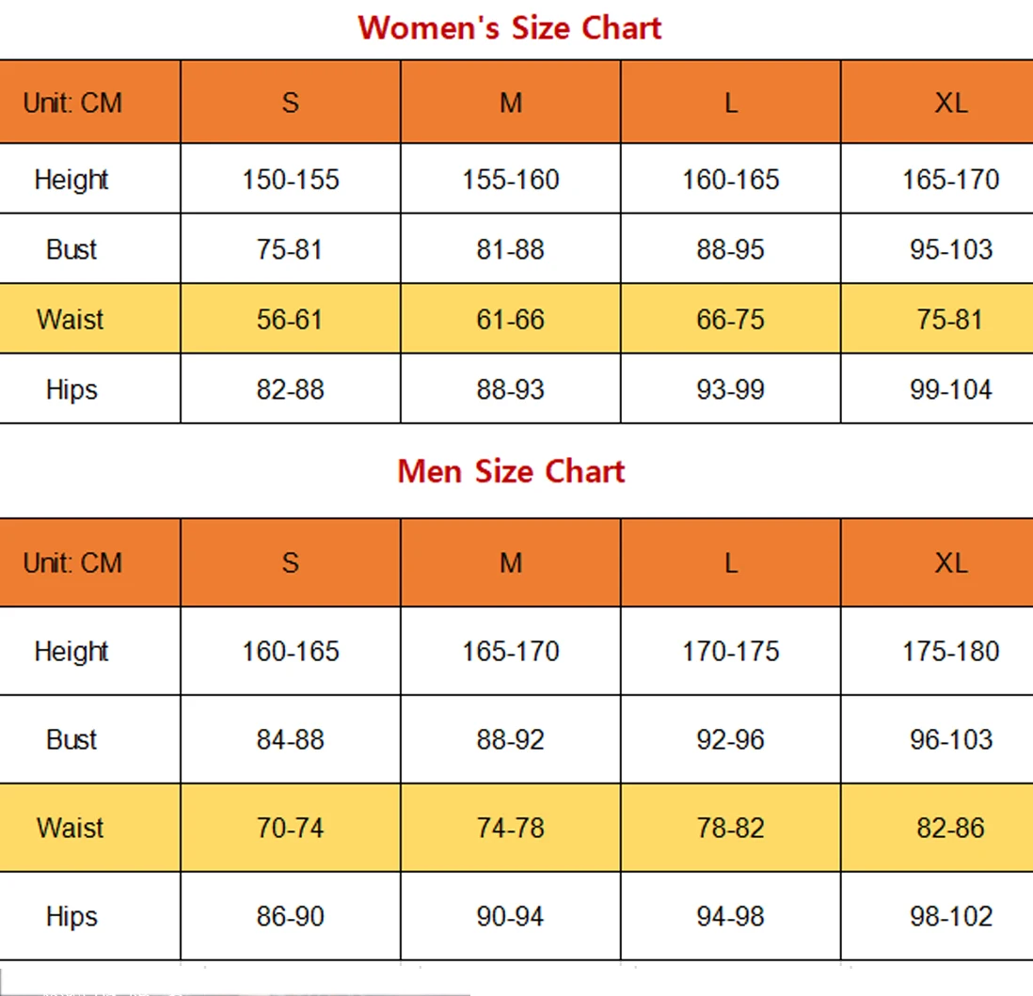The height and width of the screenshot is (996, 1033).
Task: Select the women's chart XL column header
Action: click(x=950, y=103)
